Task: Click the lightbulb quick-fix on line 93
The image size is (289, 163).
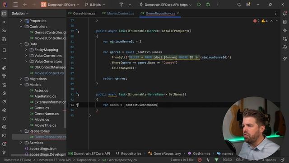Action: (x=78, y=105)
